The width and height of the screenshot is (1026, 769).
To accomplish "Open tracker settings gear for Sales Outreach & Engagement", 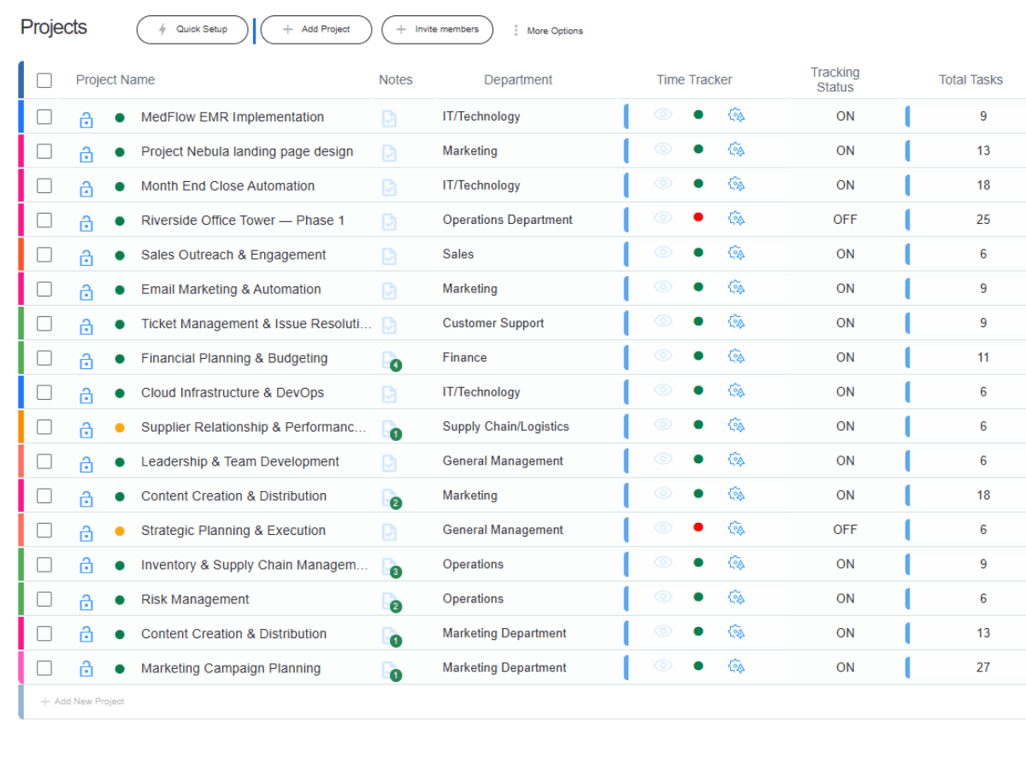I will (x=736, y=253).
